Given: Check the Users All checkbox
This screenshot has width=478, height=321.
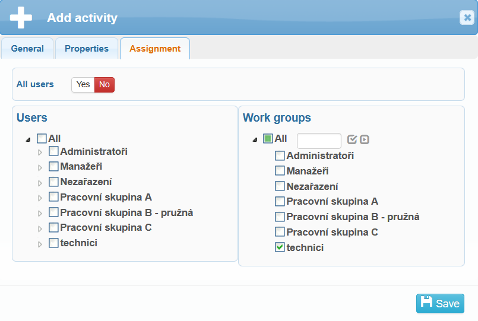Looking at the screenshot, I should pos(42,138).
